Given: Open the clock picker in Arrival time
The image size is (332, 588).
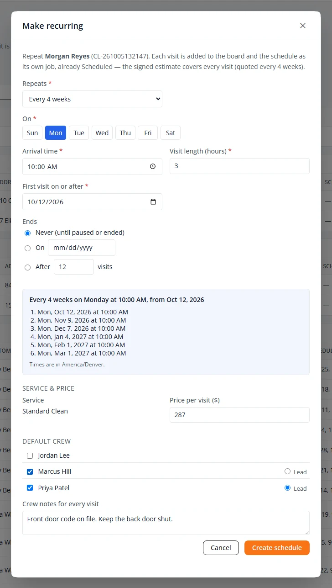Looking at the screenshot, I should [153, 167].
